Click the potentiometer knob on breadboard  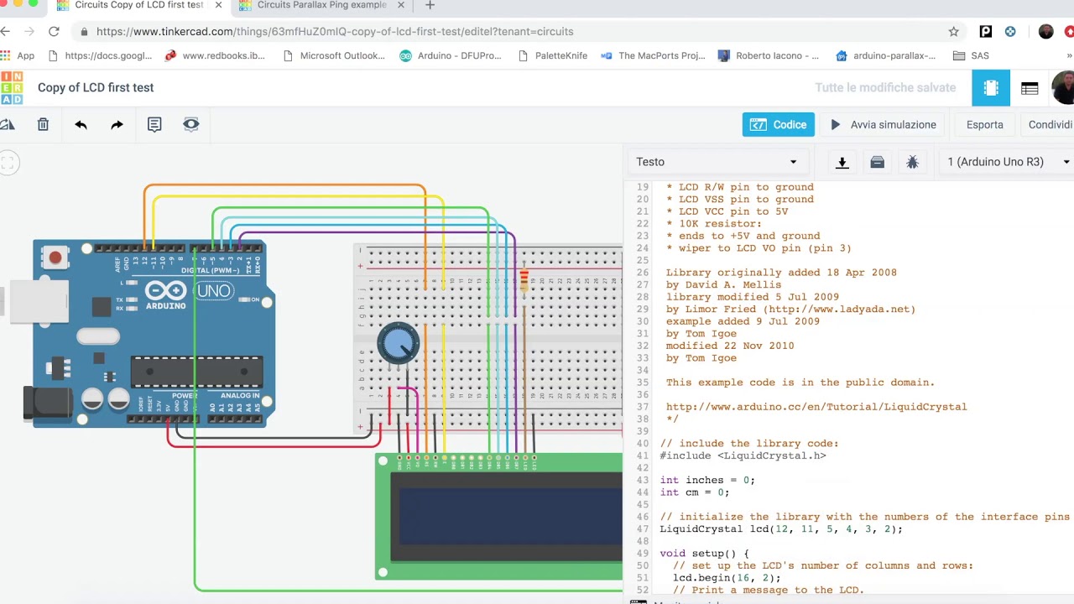click(398, 343)
